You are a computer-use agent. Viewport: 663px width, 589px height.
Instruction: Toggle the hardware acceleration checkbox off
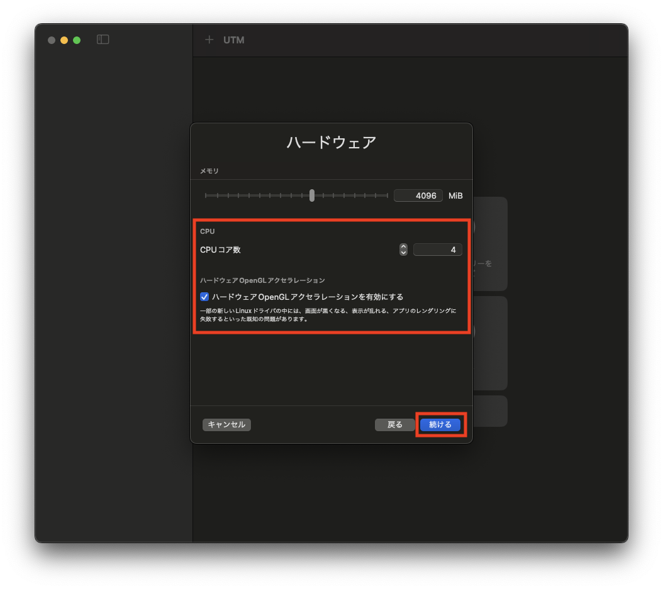pos(204,296)
